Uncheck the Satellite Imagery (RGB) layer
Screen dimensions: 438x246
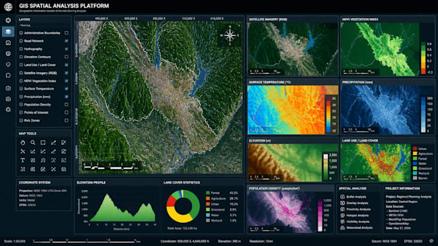[x=66, y=73]
